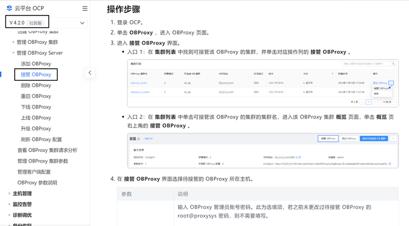
Task: Click the 入口 2 bullet paragraph
Action: 260,122
